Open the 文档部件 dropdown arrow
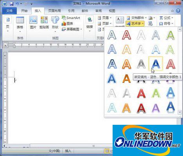Screen dimensions: 183x156 (x=146, y=18)
